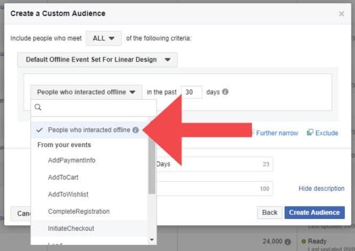Viewport: 355px width, 251px height.
Task: Click the scroll-down arrow in event list
Action: 152,239
